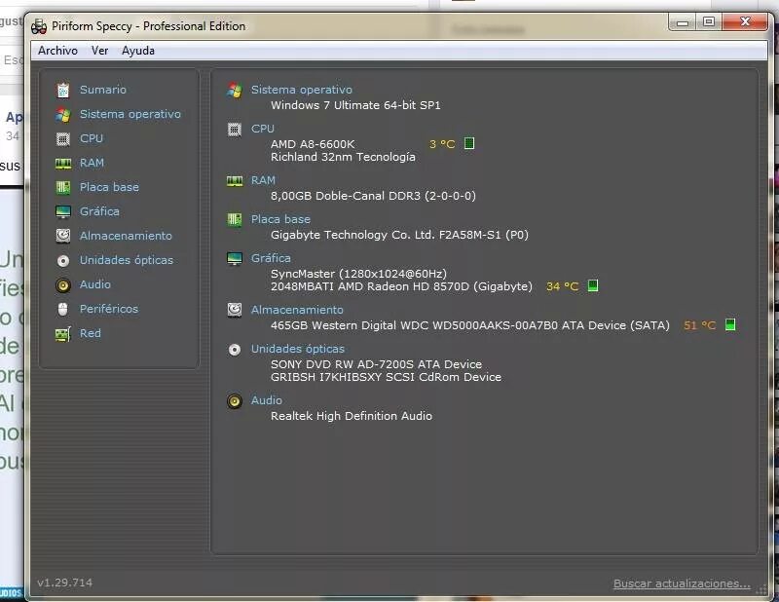Screen dimensions: 779x602
Task: Click Audio heading link in summary
Action: pos(266,400)
